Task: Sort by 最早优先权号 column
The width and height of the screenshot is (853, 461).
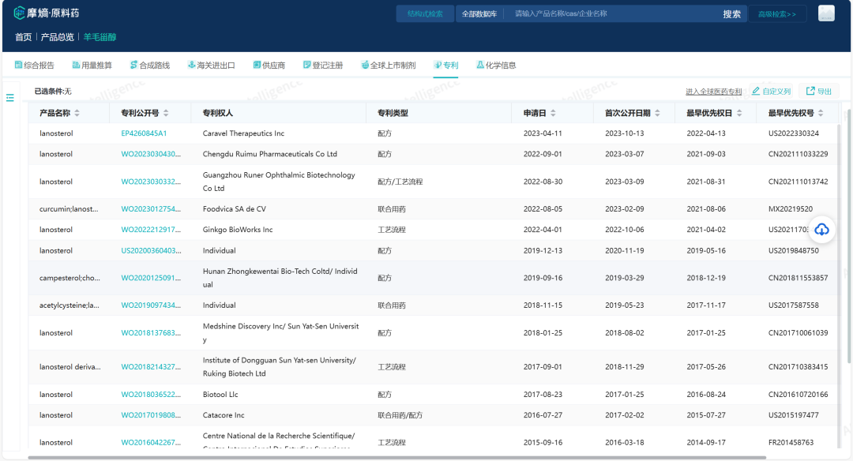Action: [821, 113]
